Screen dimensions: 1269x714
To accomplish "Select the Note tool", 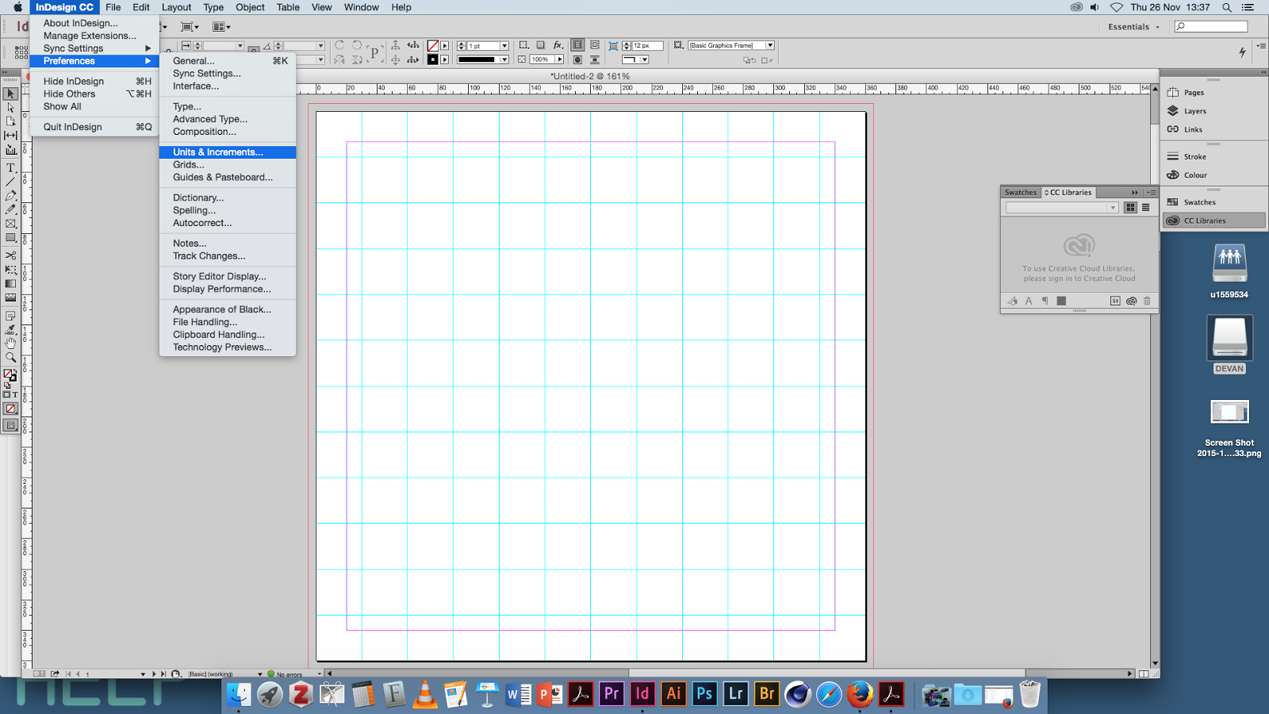I will click(10, 316).
